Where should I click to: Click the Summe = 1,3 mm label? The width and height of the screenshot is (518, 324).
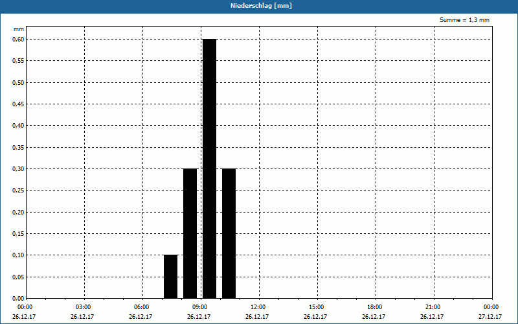464,20
